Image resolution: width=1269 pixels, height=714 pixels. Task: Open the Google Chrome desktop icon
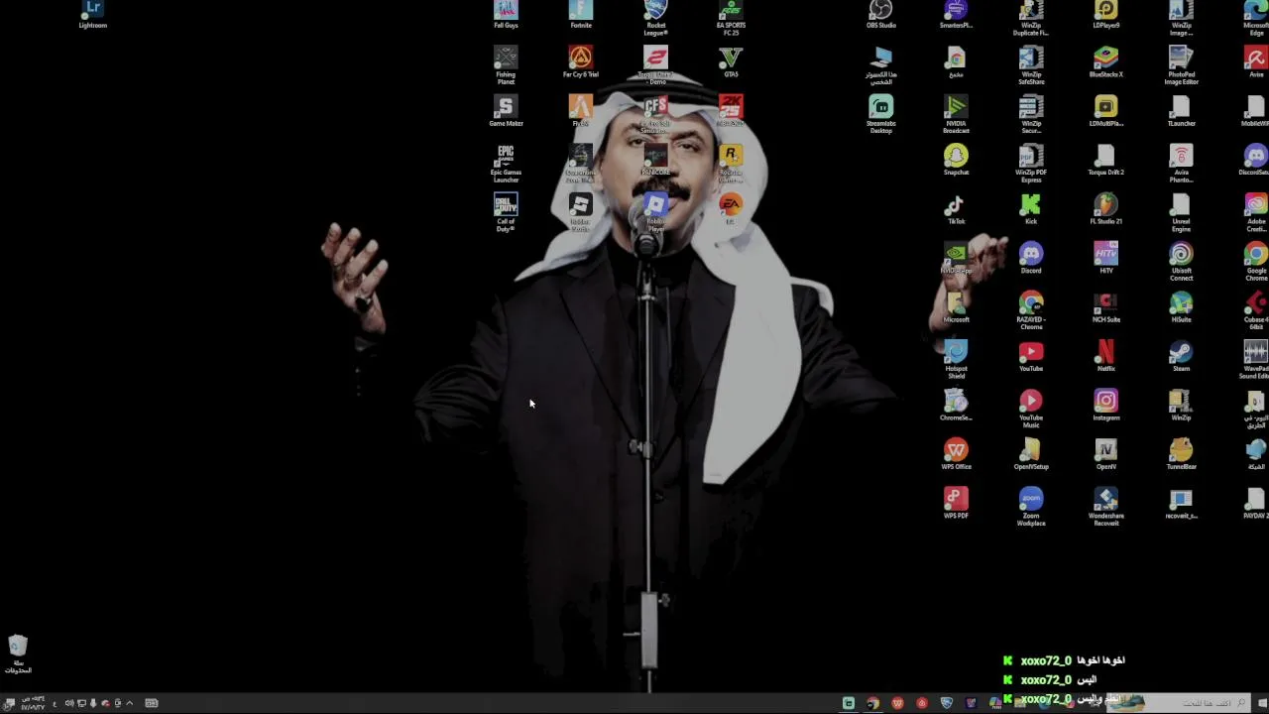(x=1256, y=262)
